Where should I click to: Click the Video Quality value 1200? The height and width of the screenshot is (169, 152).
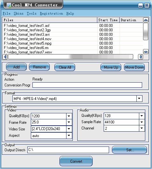(x=36, y=116)
